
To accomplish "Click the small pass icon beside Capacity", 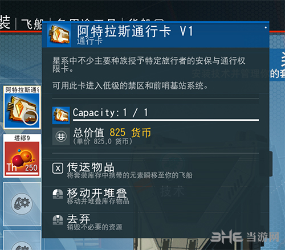I will point(61,116).
